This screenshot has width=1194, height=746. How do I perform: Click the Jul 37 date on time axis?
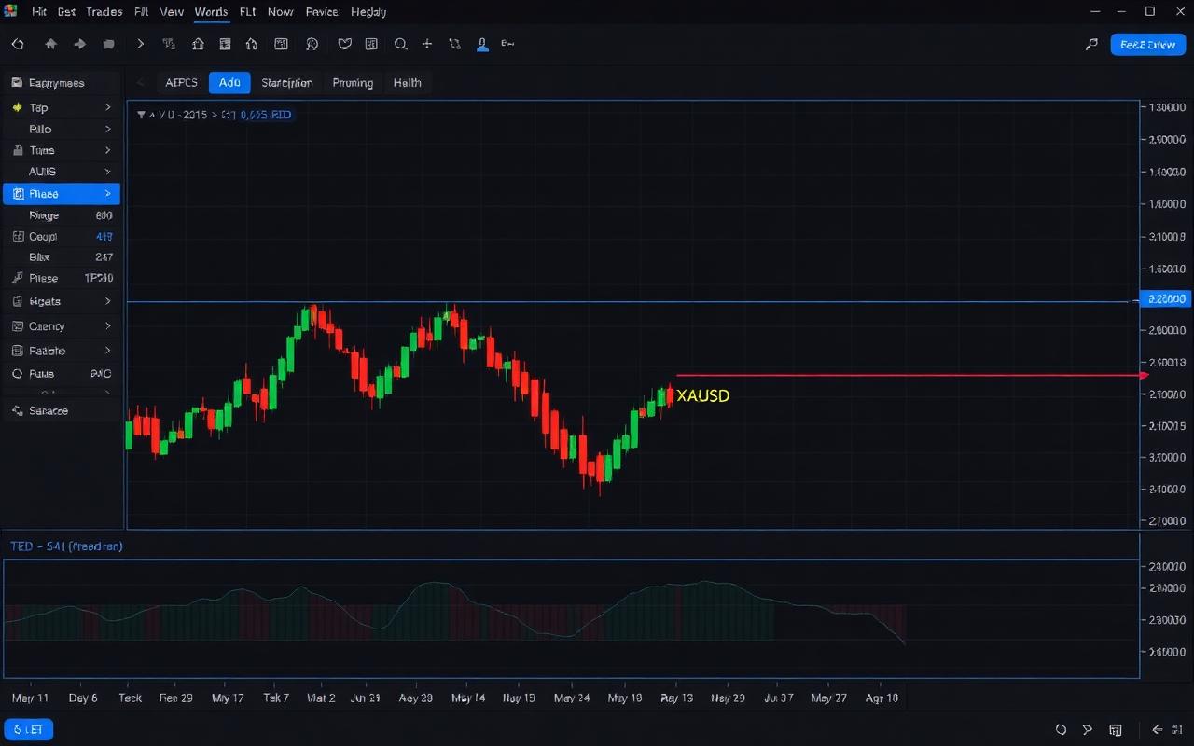click(778, 698)
